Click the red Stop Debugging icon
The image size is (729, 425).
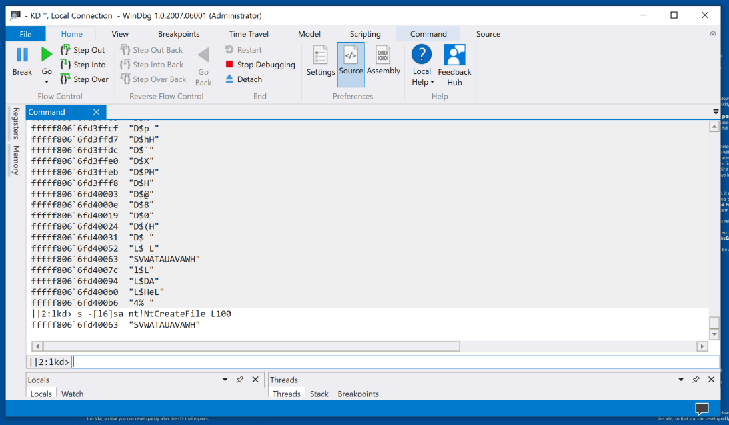229,65
